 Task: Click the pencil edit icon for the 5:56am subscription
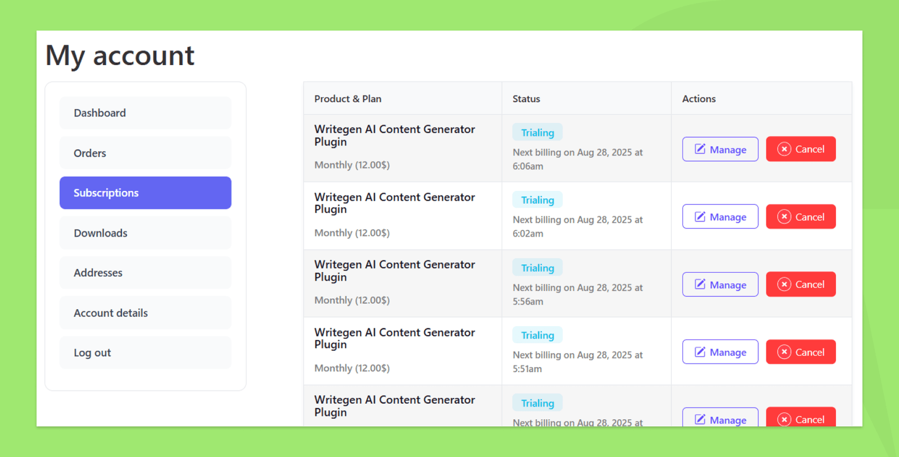pyautogui.click(x=700, y=284)
